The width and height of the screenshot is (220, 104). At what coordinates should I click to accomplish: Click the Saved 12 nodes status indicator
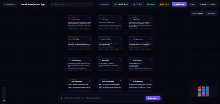[x=208, y=4]
